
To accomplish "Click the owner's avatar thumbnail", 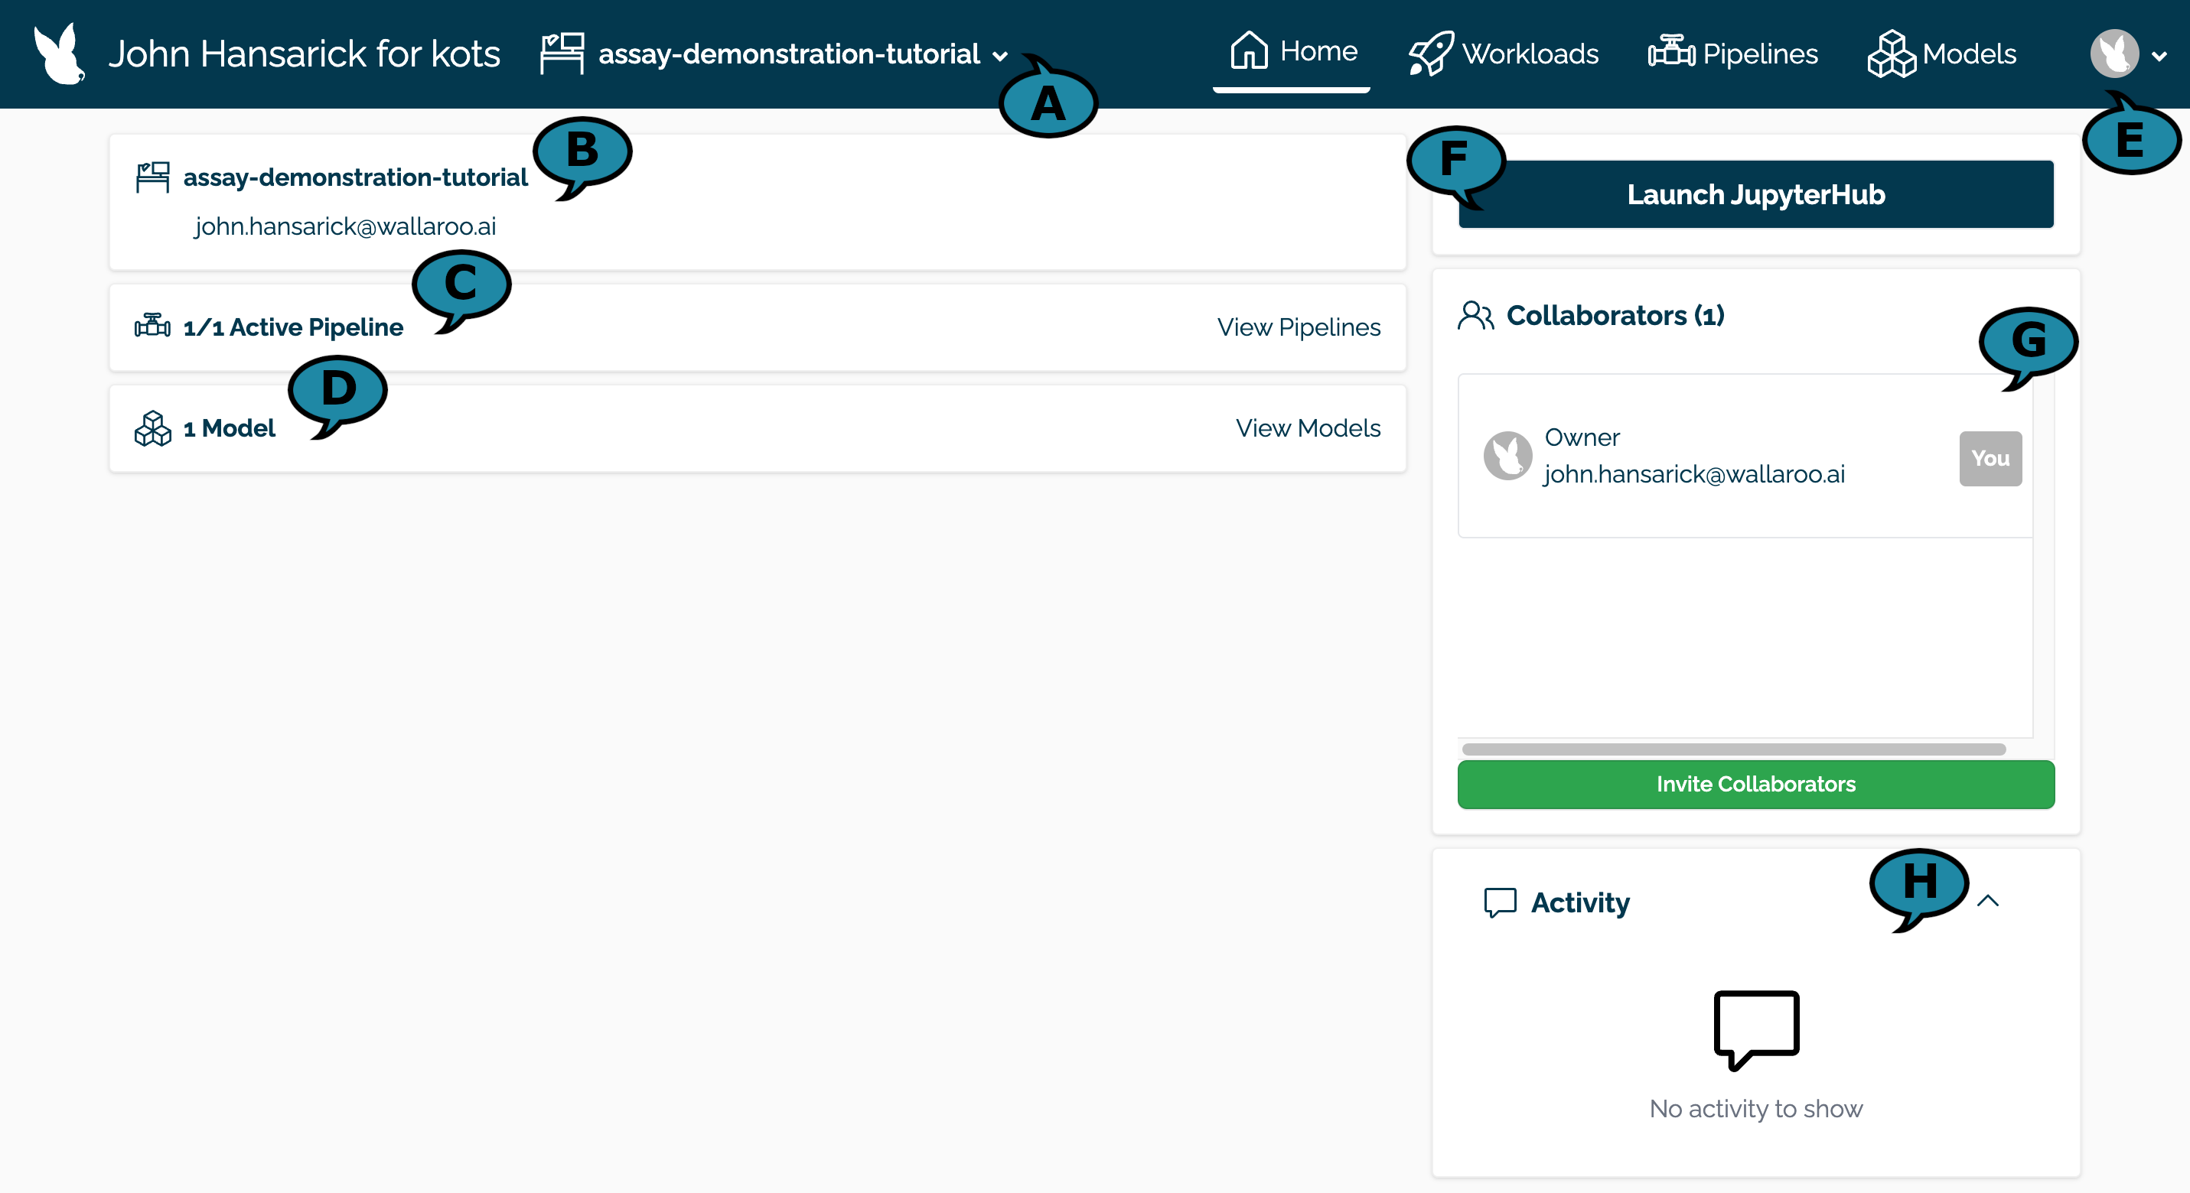I will click(x=1507, y=456).
